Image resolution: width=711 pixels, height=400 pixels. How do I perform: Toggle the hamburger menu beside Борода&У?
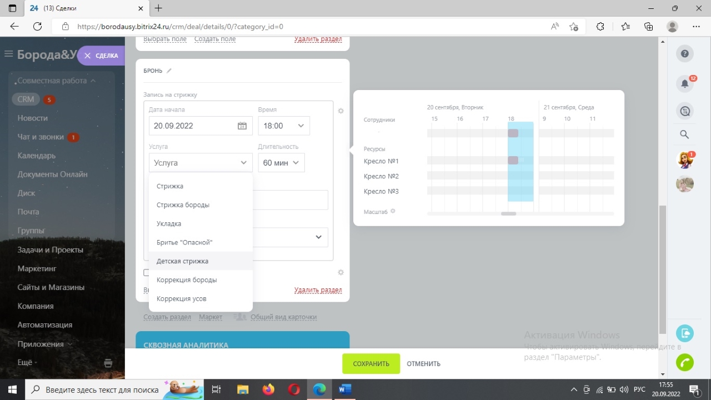click(x=8, y=54)
